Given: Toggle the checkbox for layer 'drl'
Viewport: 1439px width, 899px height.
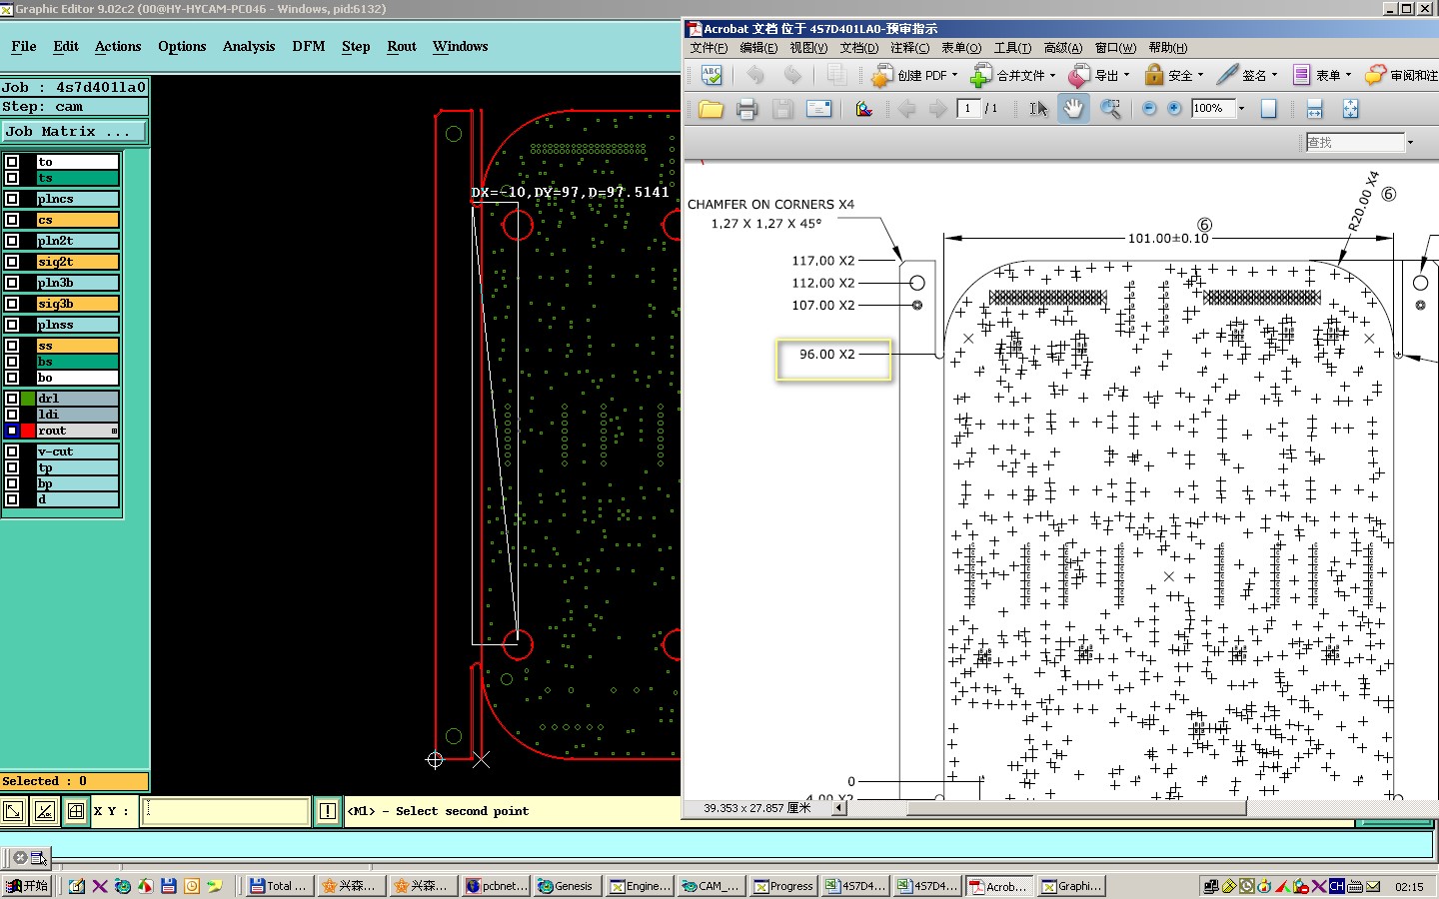Looking at the screenshot, I should (x=12, y=399).
